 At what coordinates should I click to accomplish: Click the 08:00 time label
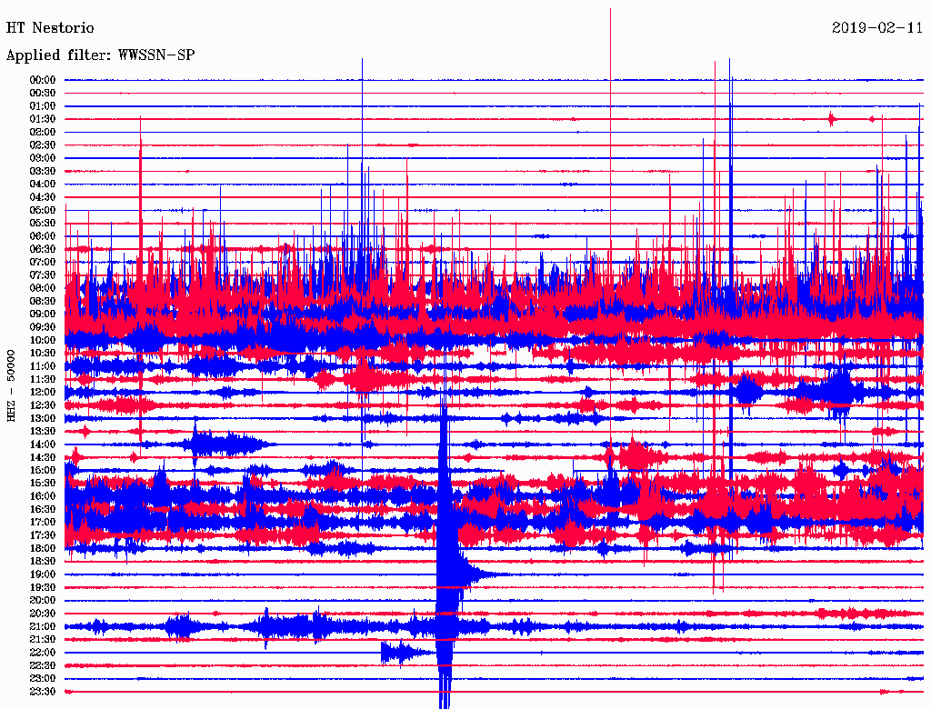[x=43, y=288]
